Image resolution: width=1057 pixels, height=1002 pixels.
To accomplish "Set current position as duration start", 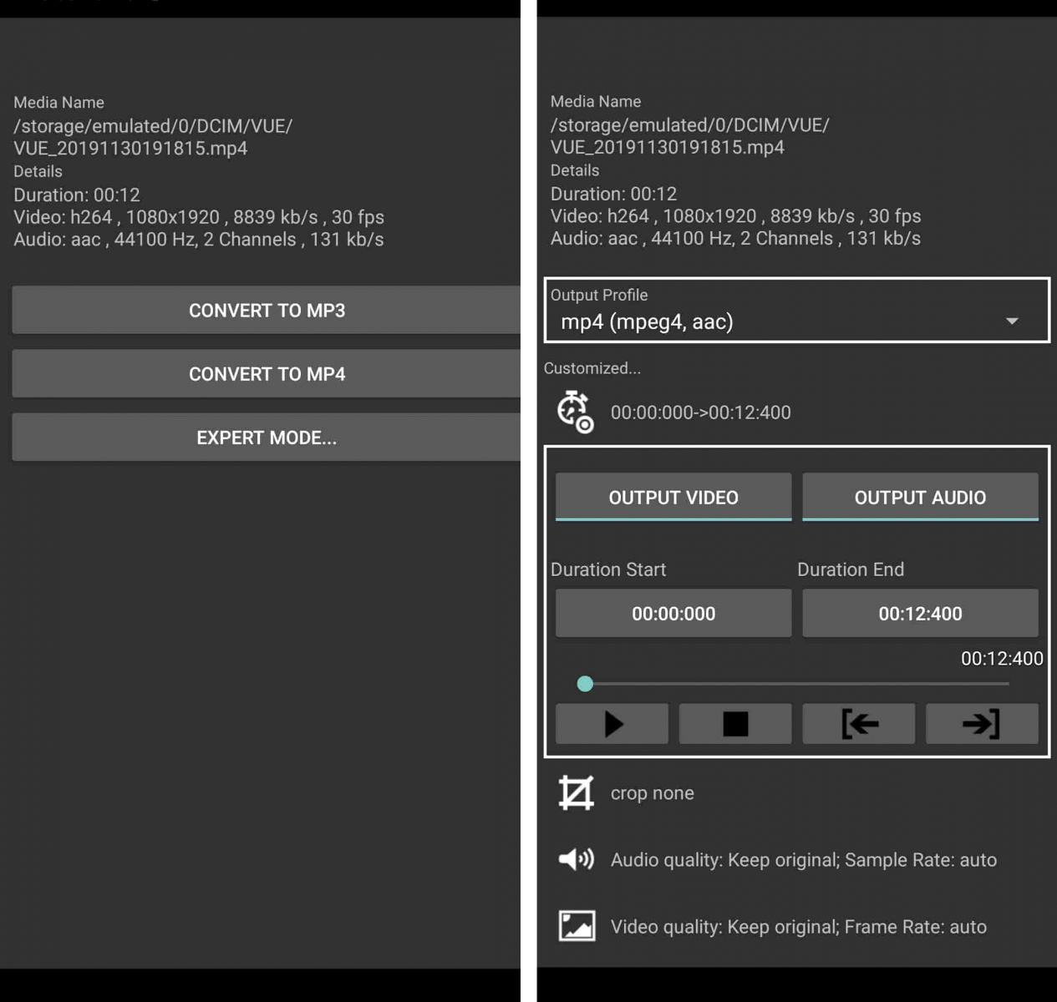I will pyautogui.click(x=857, y=723).
